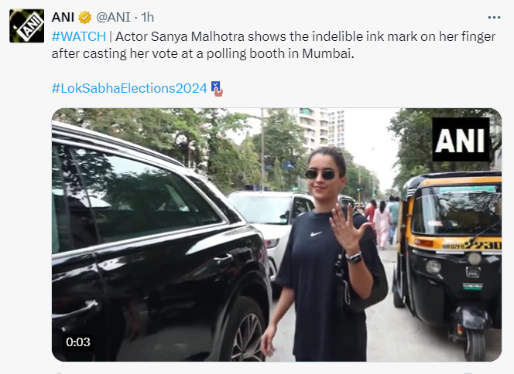This screenshot has height=374, width=514.
Task: Click the smartwatch on her wrist
Action: [x=354, y=257]
